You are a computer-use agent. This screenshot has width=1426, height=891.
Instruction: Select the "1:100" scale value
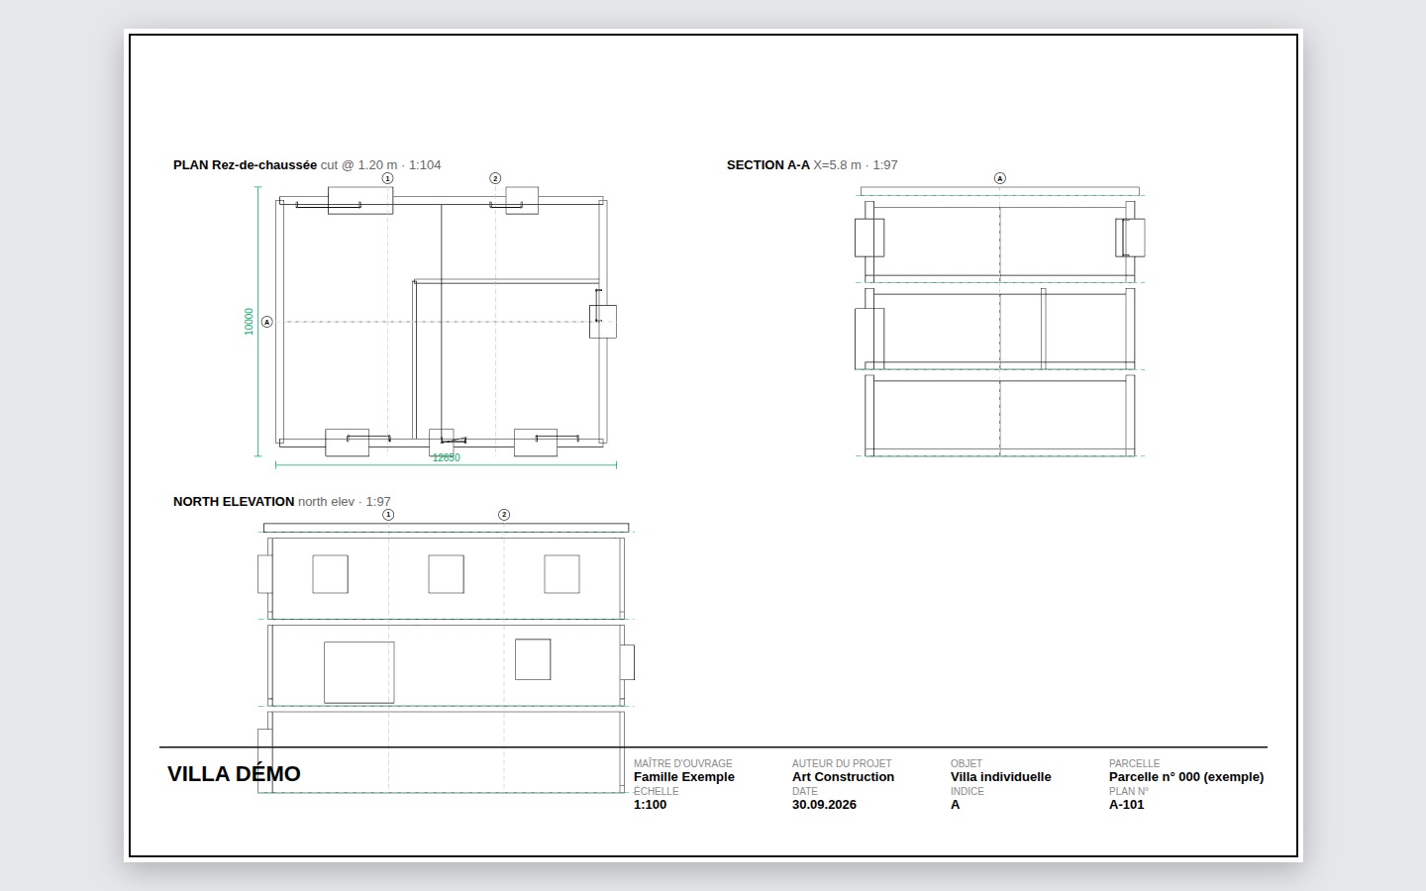pos(650,805)
